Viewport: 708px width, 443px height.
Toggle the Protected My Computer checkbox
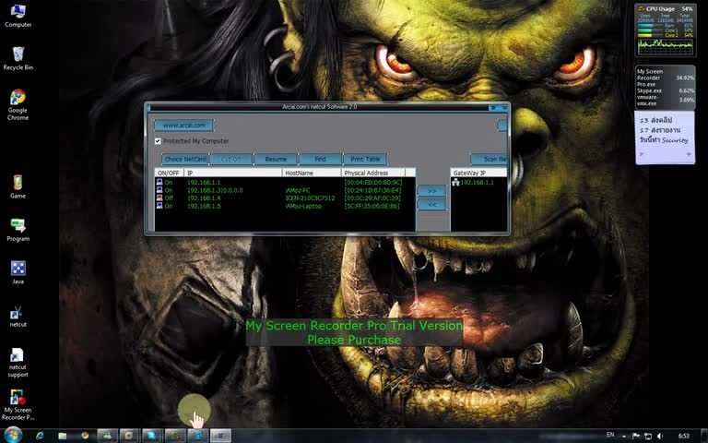158,141
